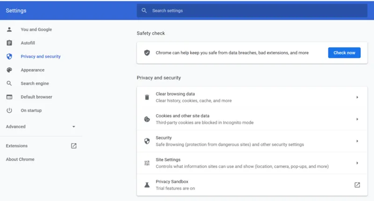Click the sliders icon for Site Settings

147,163
